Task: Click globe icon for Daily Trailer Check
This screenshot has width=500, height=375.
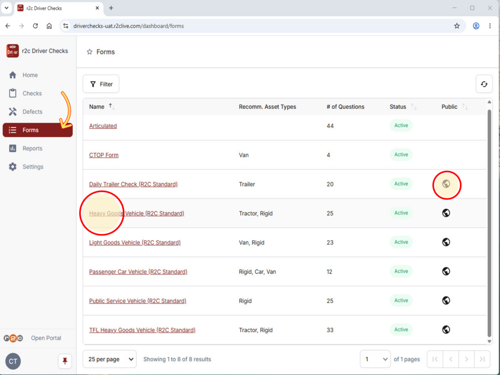Action: click(x=446, y=184)
